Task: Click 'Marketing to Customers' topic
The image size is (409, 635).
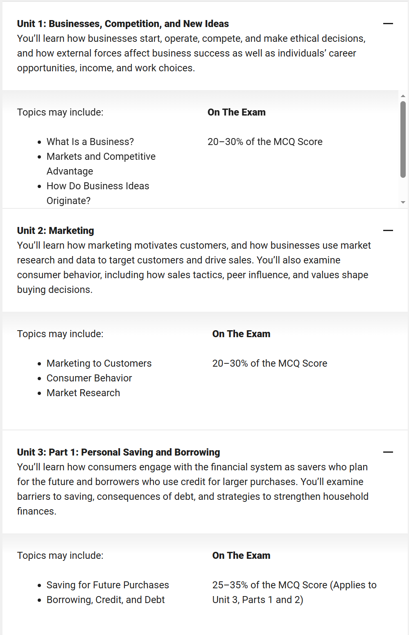Action: [99, 363]
